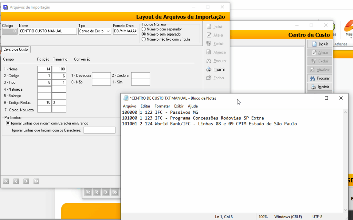This screenshot has height=220, width=353.
Task: Go to last record navigation arrow
Action: click(36, 181)
